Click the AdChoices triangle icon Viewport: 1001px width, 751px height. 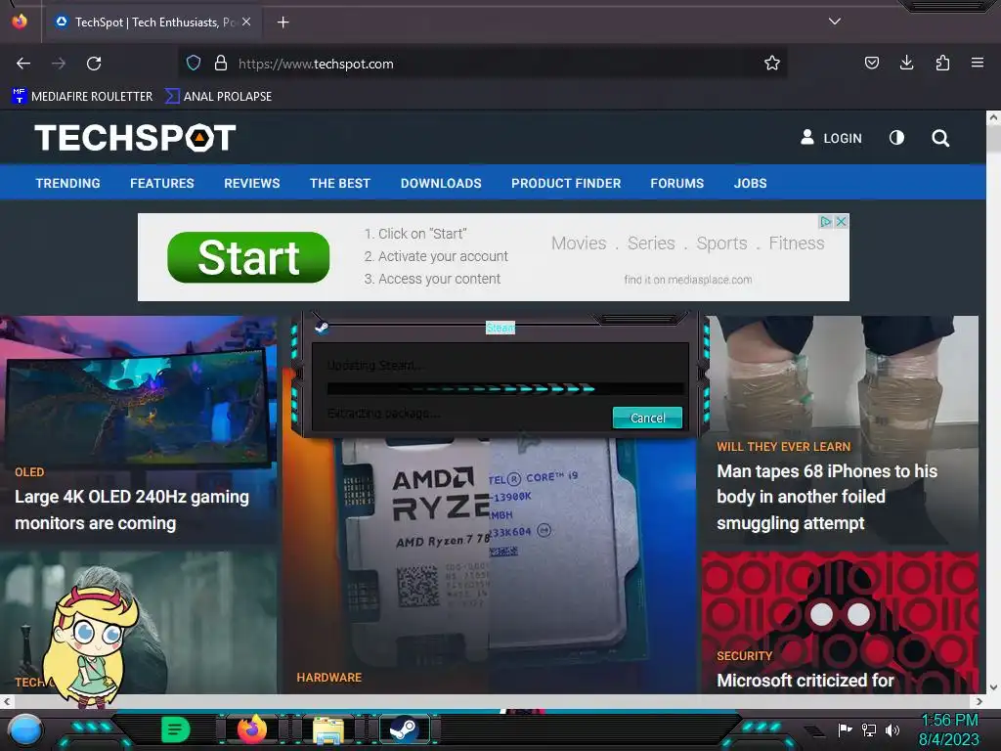tap(825, 222)
